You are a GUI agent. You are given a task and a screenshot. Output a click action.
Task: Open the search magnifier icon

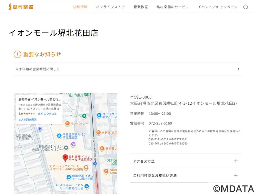click(246, 7)
